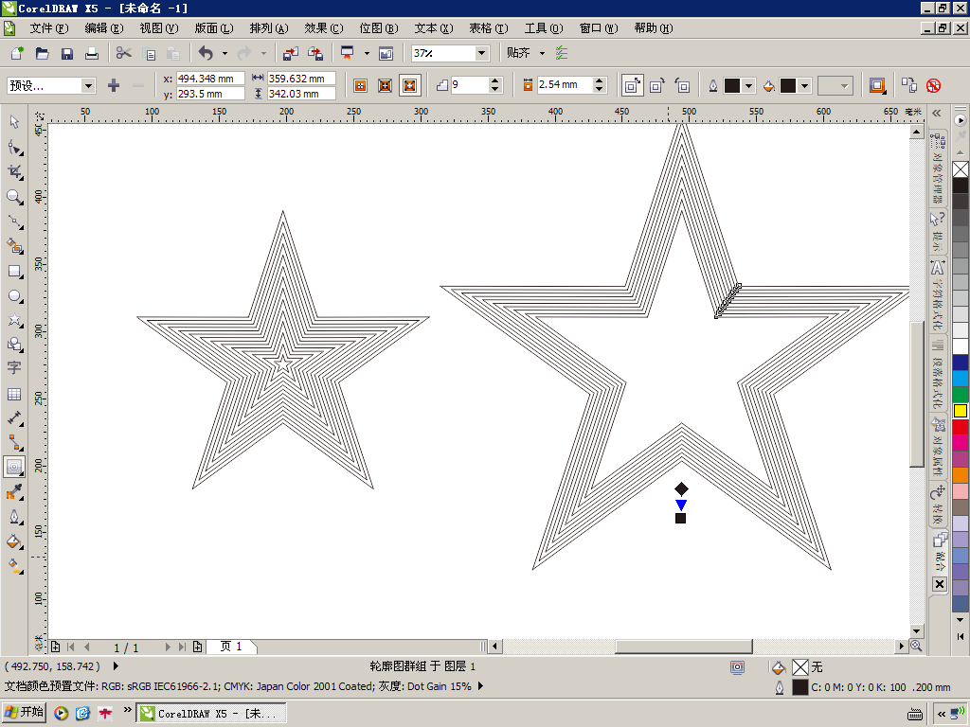Select the Shape edit tool

(14, 147)
